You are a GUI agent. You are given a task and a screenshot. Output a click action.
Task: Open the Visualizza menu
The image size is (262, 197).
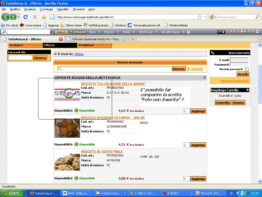tap(30, 9)
